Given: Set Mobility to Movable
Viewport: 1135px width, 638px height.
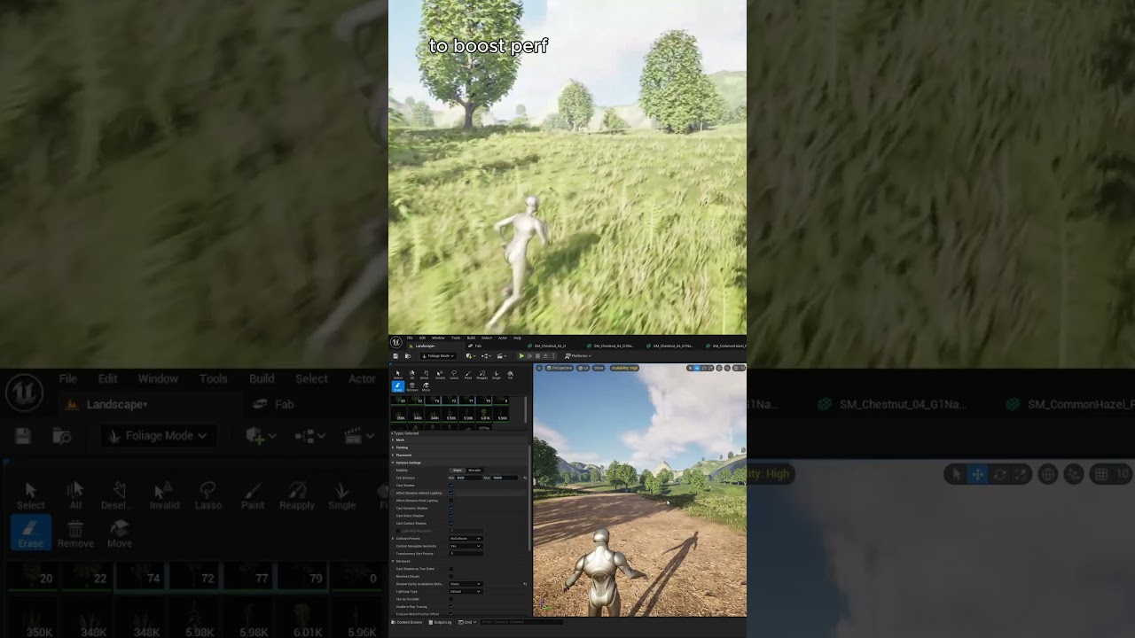Looking at the screenshot, I should click(474, 471).
